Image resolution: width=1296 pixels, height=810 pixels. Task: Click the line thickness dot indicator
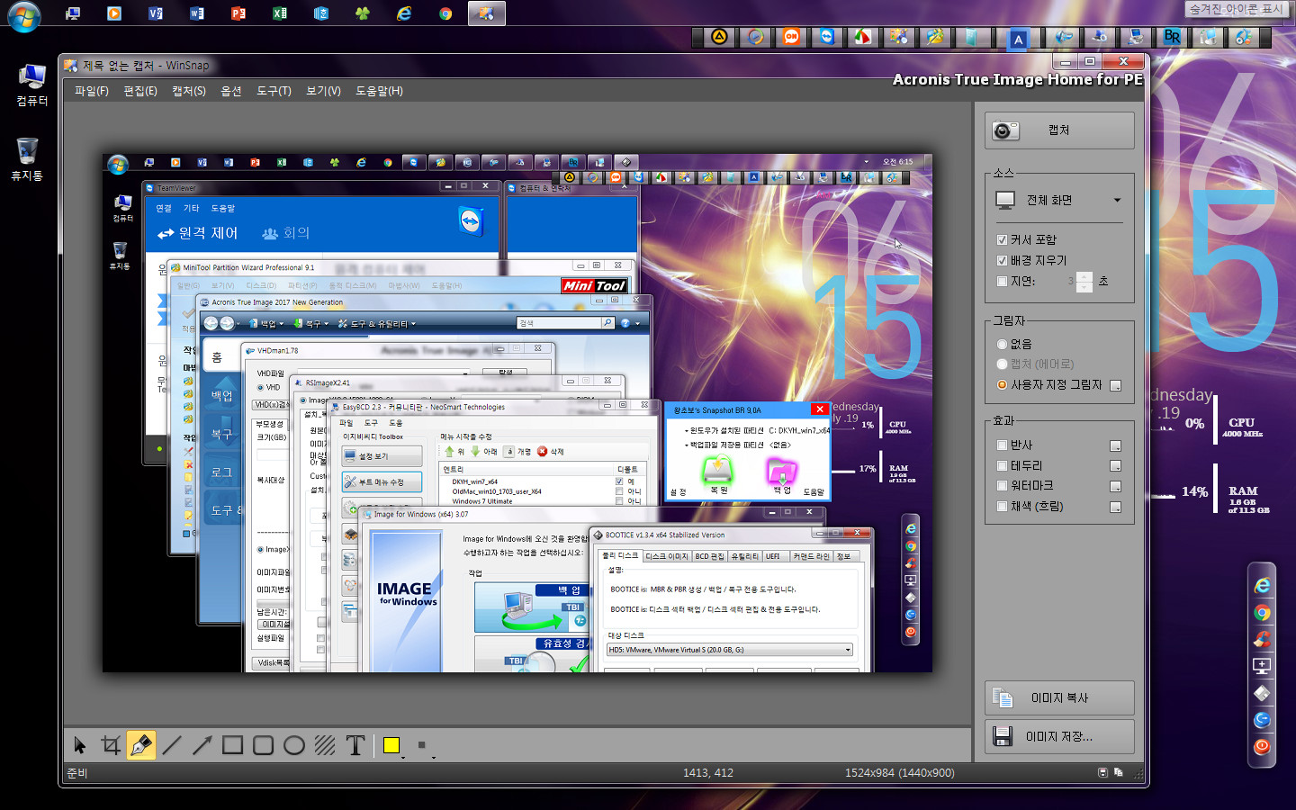click(421, 745)
